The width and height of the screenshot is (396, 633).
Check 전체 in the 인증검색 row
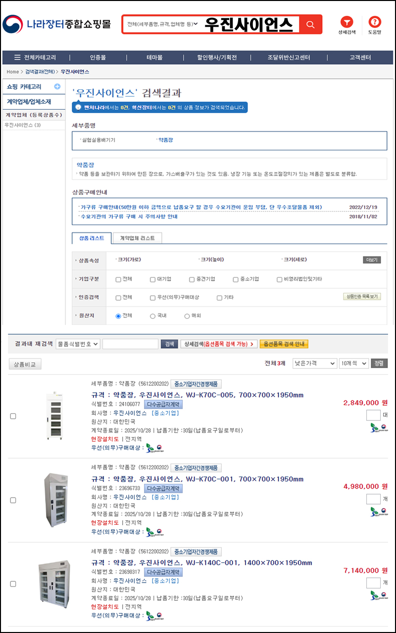[x=118, y=298]
